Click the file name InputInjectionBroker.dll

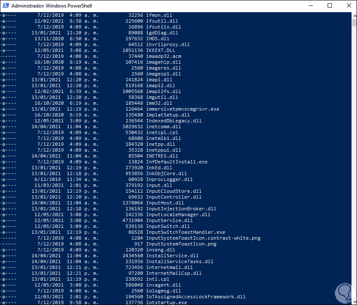point(181,209)
